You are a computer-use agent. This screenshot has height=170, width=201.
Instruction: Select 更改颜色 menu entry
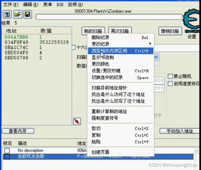tap(121, 64)
